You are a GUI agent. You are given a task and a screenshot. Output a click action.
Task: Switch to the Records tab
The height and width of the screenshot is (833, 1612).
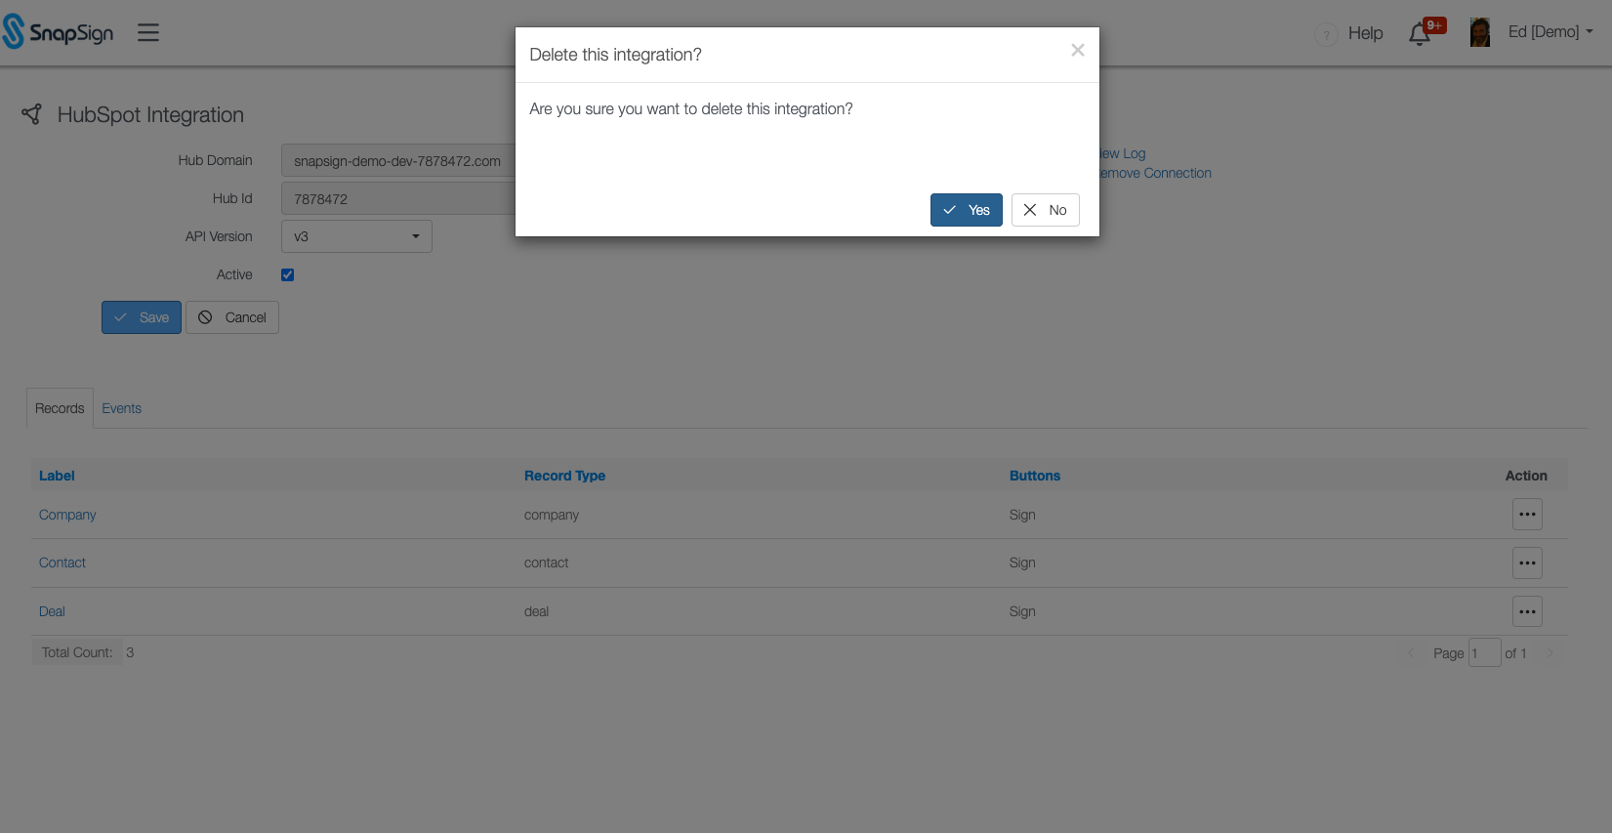pos(60,408)
